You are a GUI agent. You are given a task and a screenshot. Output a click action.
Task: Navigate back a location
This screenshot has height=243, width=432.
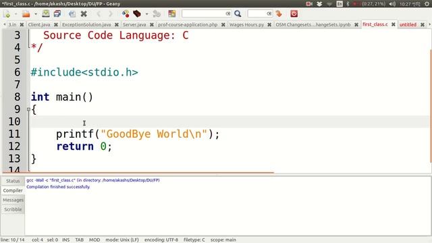(x=99, y=13)
